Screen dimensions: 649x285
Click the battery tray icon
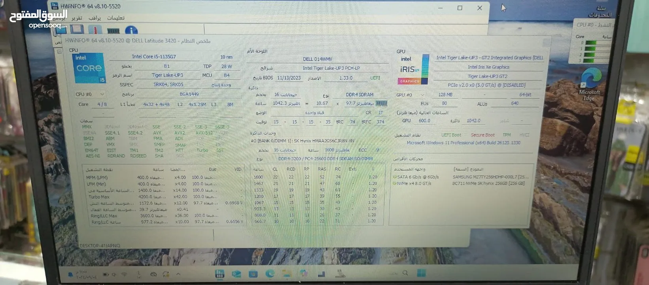106,274
